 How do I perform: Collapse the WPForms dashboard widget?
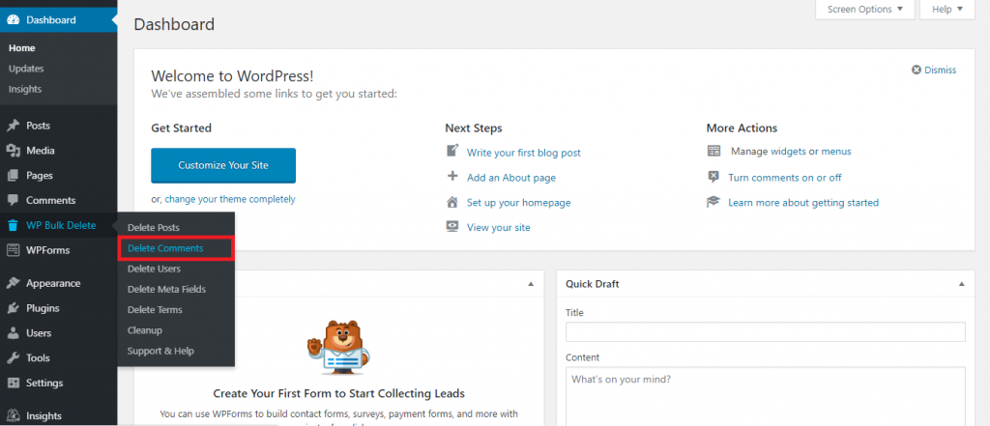(x=531, y=284)
